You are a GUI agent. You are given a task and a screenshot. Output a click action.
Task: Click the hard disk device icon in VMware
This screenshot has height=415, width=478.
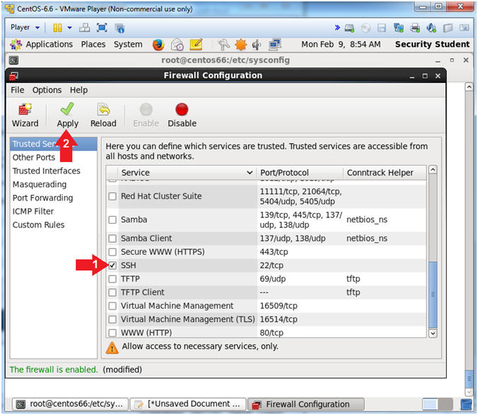(x=349, y=28)
